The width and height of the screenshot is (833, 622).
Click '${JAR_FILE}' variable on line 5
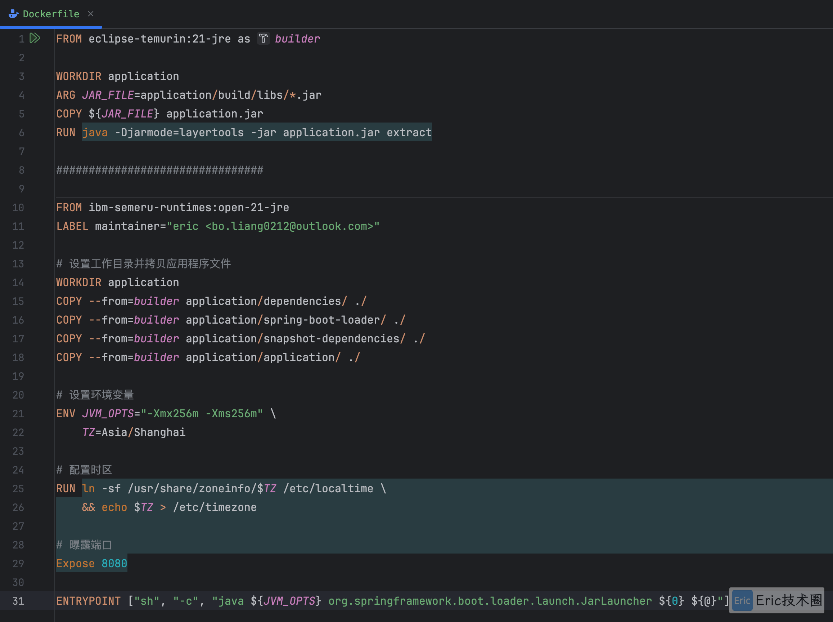point(124,114)
